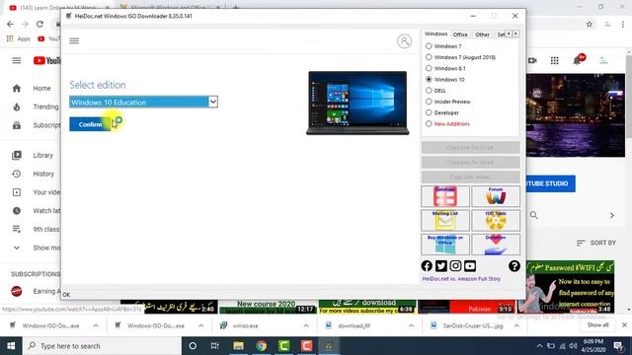
Task: Open YouTube guide menu in Chrome window
Action: point(17,60)
